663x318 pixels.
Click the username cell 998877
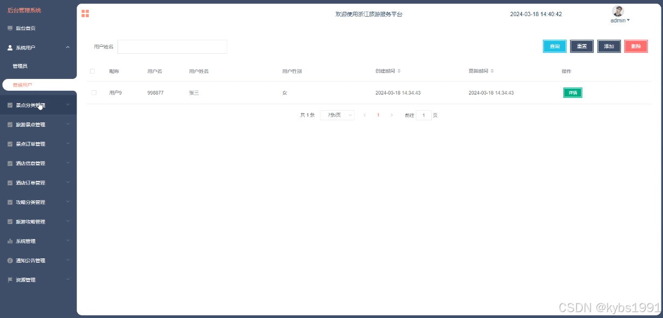156,93
